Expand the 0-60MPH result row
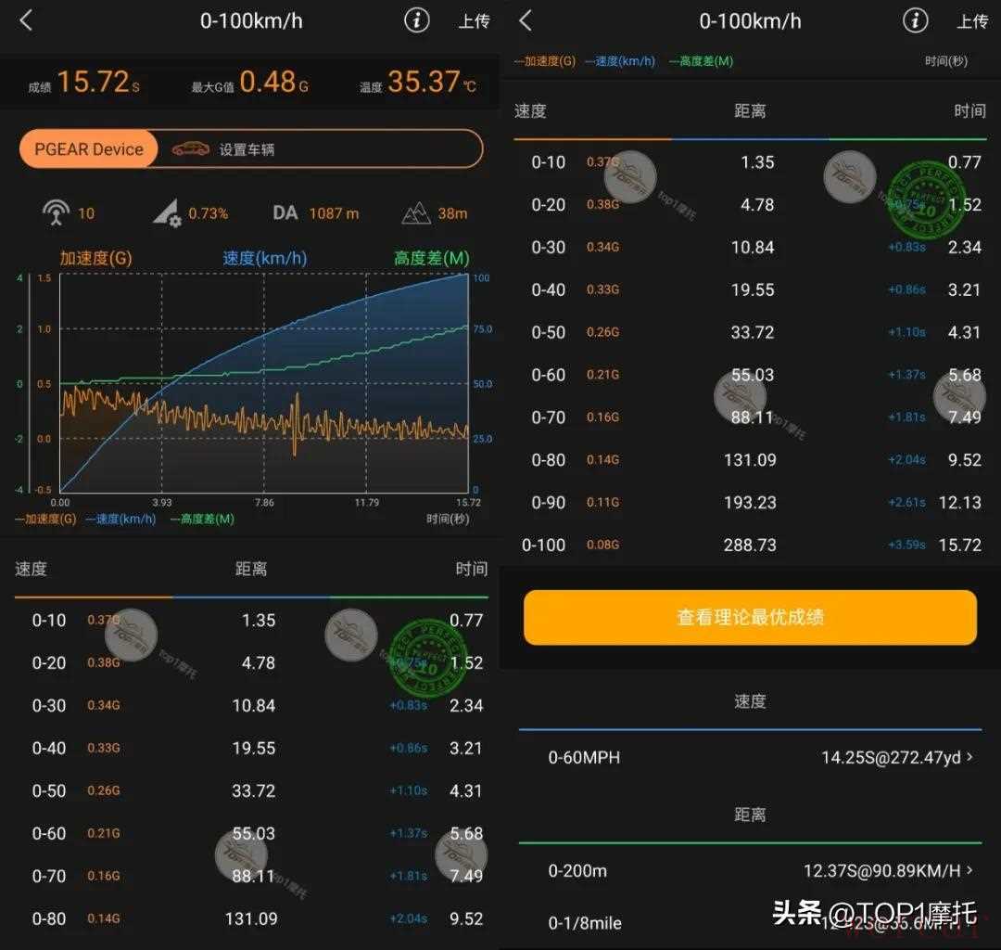The width and height of the screenshot is (1001, 950). pos(750,758)
